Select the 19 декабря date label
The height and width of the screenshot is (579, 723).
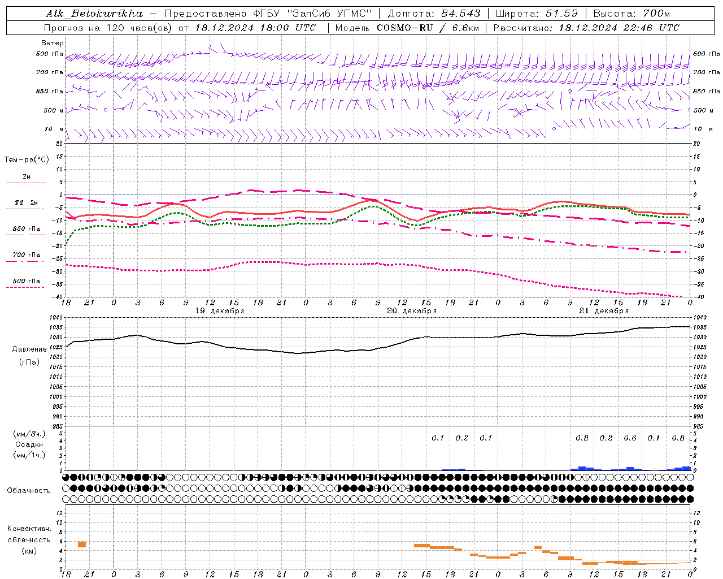pos(219,311)
